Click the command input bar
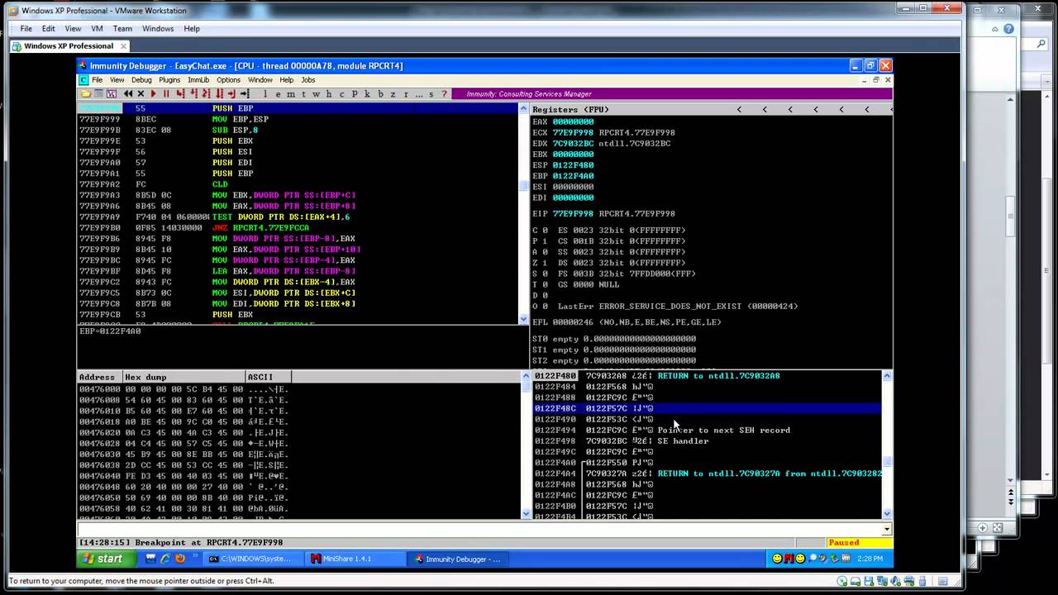1058x595 pixels. (x=479, y=529)
